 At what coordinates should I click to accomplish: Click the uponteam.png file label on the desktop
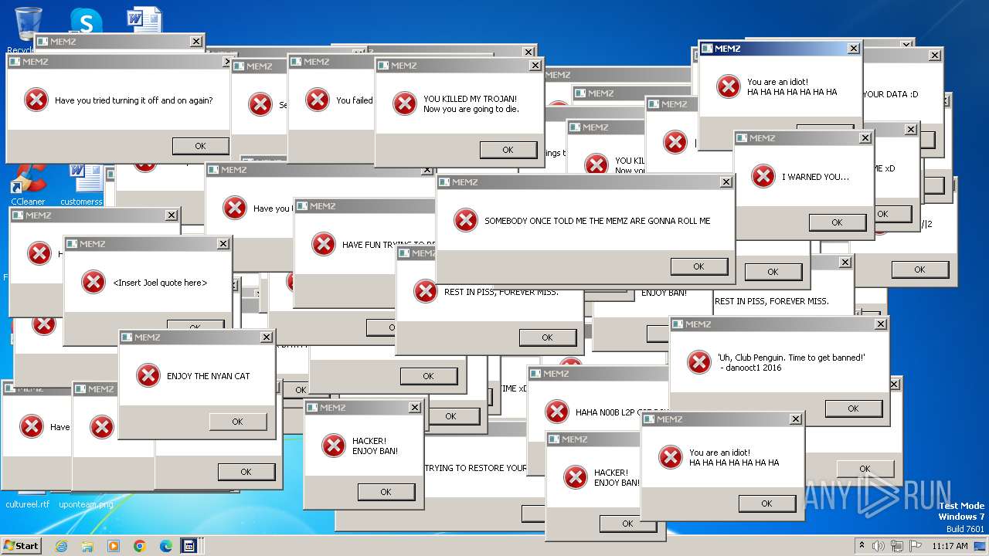click(86, 504)
